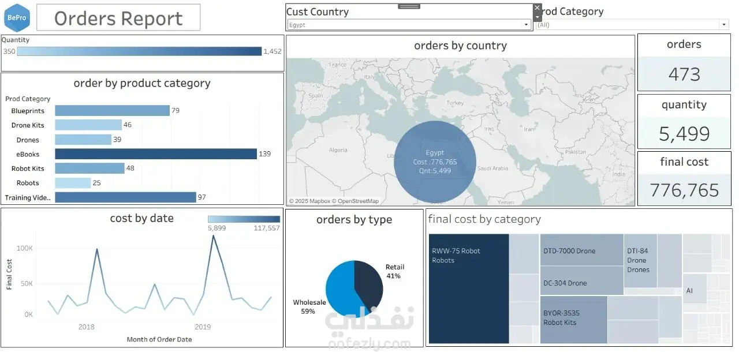Open the Cust Country dropdown showing Egypt
Viewport: 739px width, 352px height.
(409, 25)
